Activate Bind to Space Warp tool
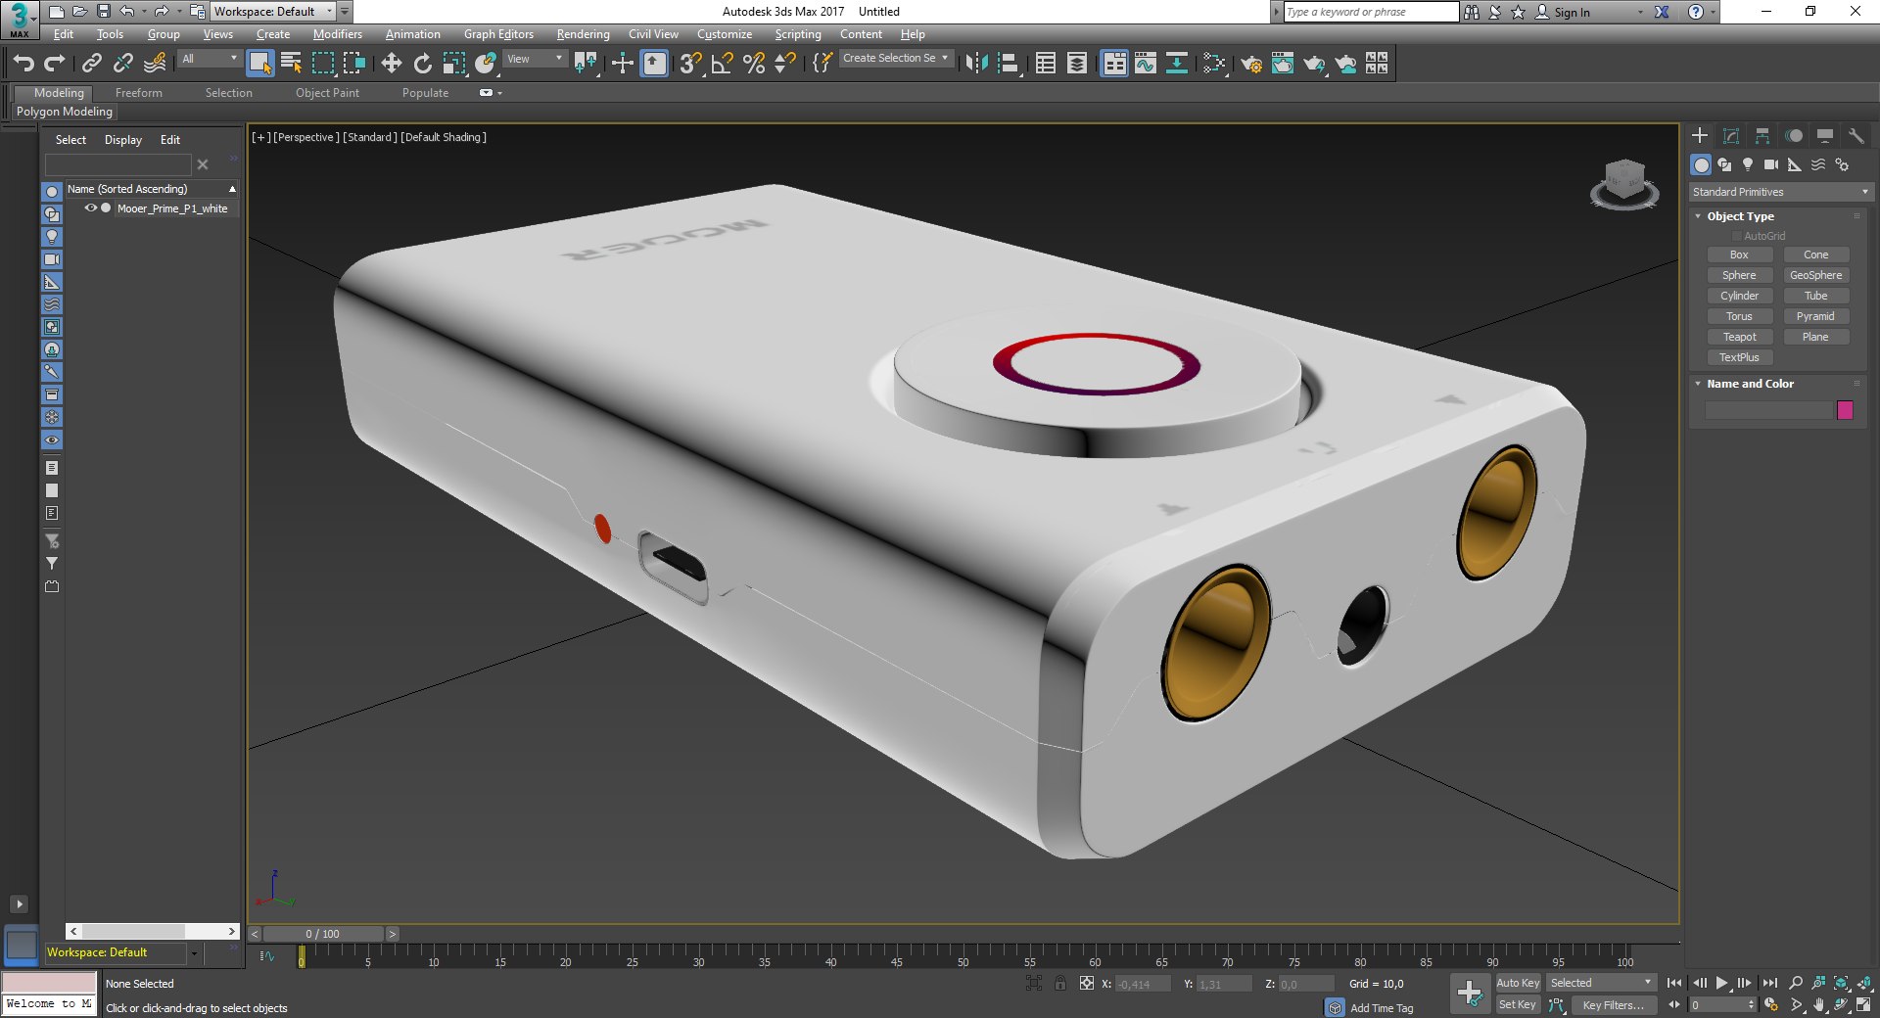 (x=155, y=64)
